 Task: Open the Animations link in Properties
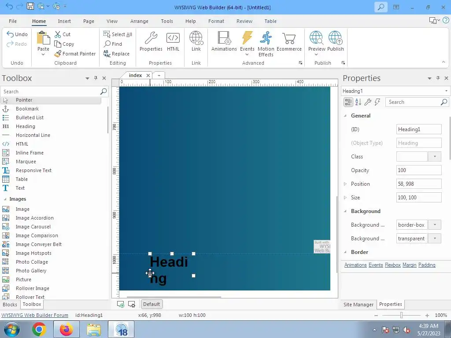355,265
